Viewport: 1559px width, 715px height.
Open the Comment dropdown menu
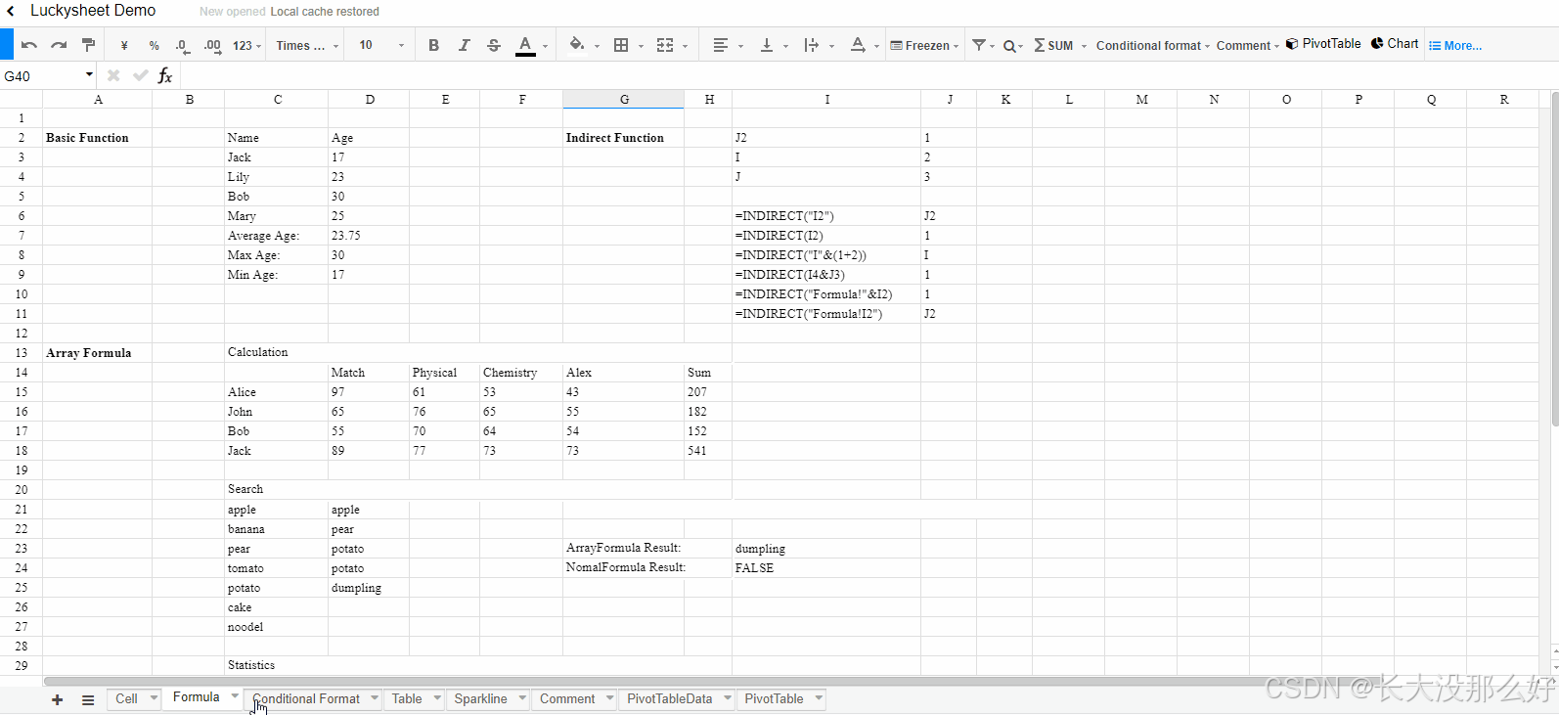coord(1247,46)
